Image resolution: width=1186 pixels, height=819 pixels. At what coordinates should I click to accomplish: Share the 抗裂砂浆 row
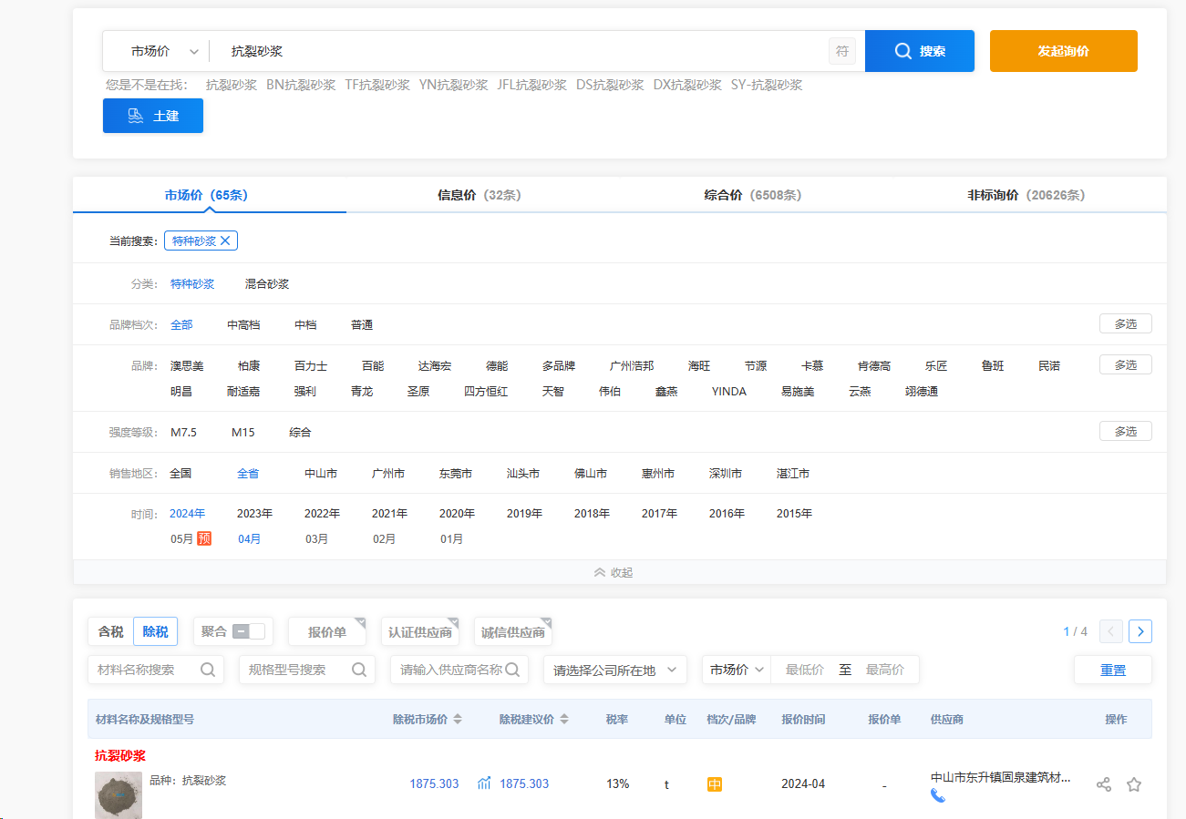1104,784
